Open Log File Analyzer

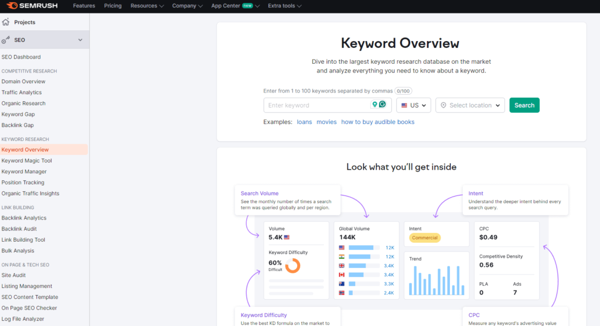23,319
